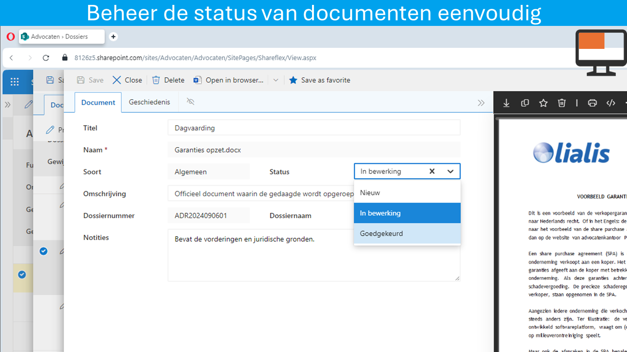
Task: Open the Geschiedenis tab
Action: click(x=149, y=102)
